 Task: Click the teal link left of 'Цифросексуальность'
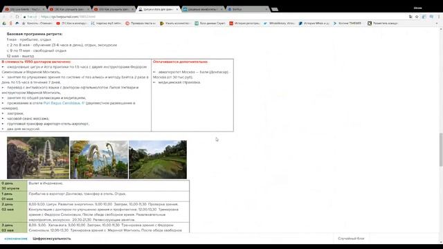click(16, 239)
